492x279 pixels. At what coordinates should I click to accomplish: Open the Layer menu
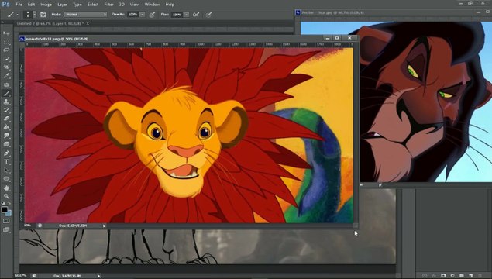coord(63,5)
